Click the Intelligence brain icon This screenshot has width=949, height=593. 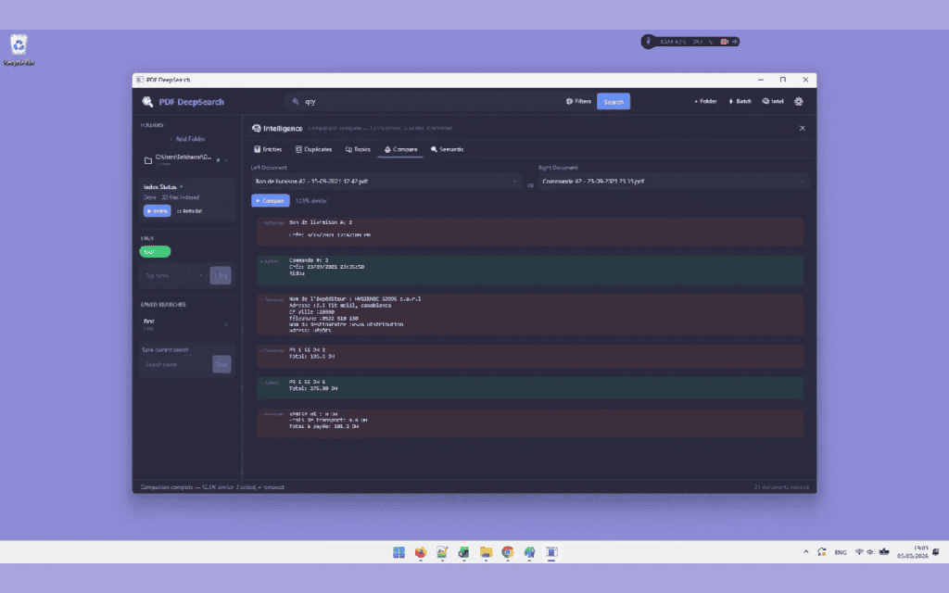(256, 128)
